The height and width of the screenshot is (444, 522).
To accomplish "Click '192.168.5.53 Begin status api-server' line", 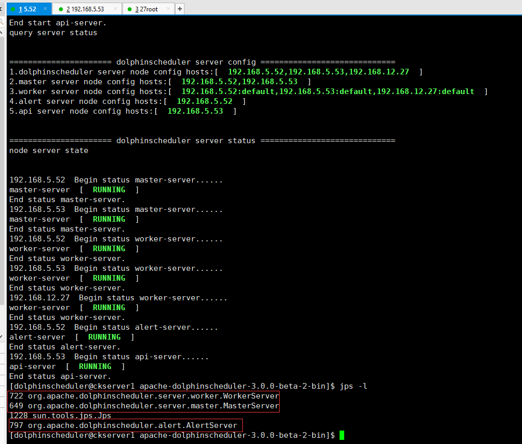I will pos(109,357).
